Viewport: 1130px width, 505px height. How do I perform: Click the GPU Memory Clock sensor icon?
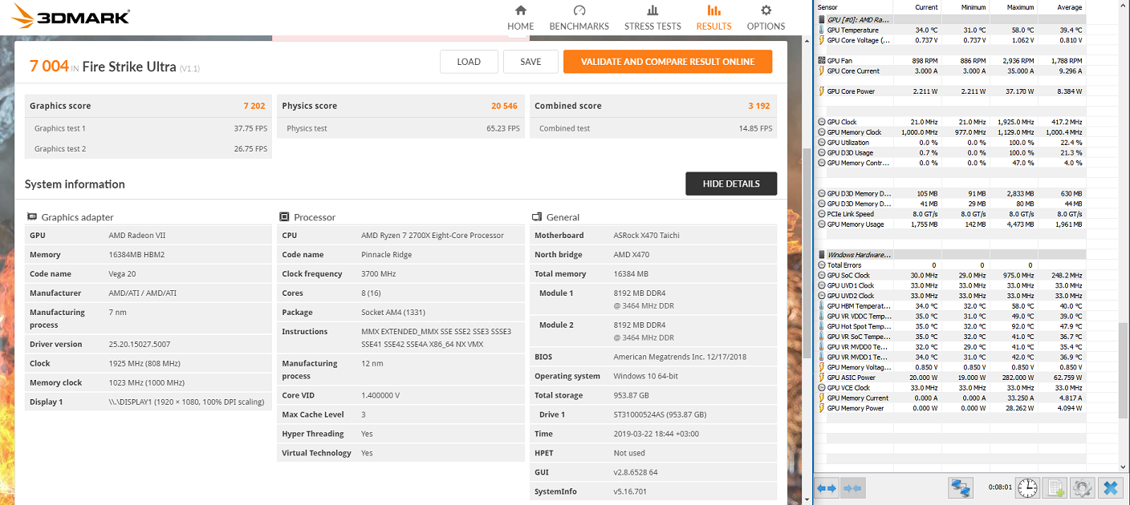pyautogui.click(x=821, y=132)
